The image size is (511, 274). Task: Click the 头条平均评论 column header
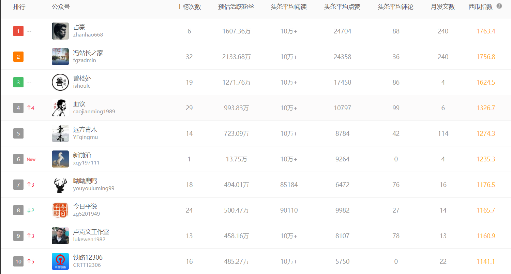[396, 7]
